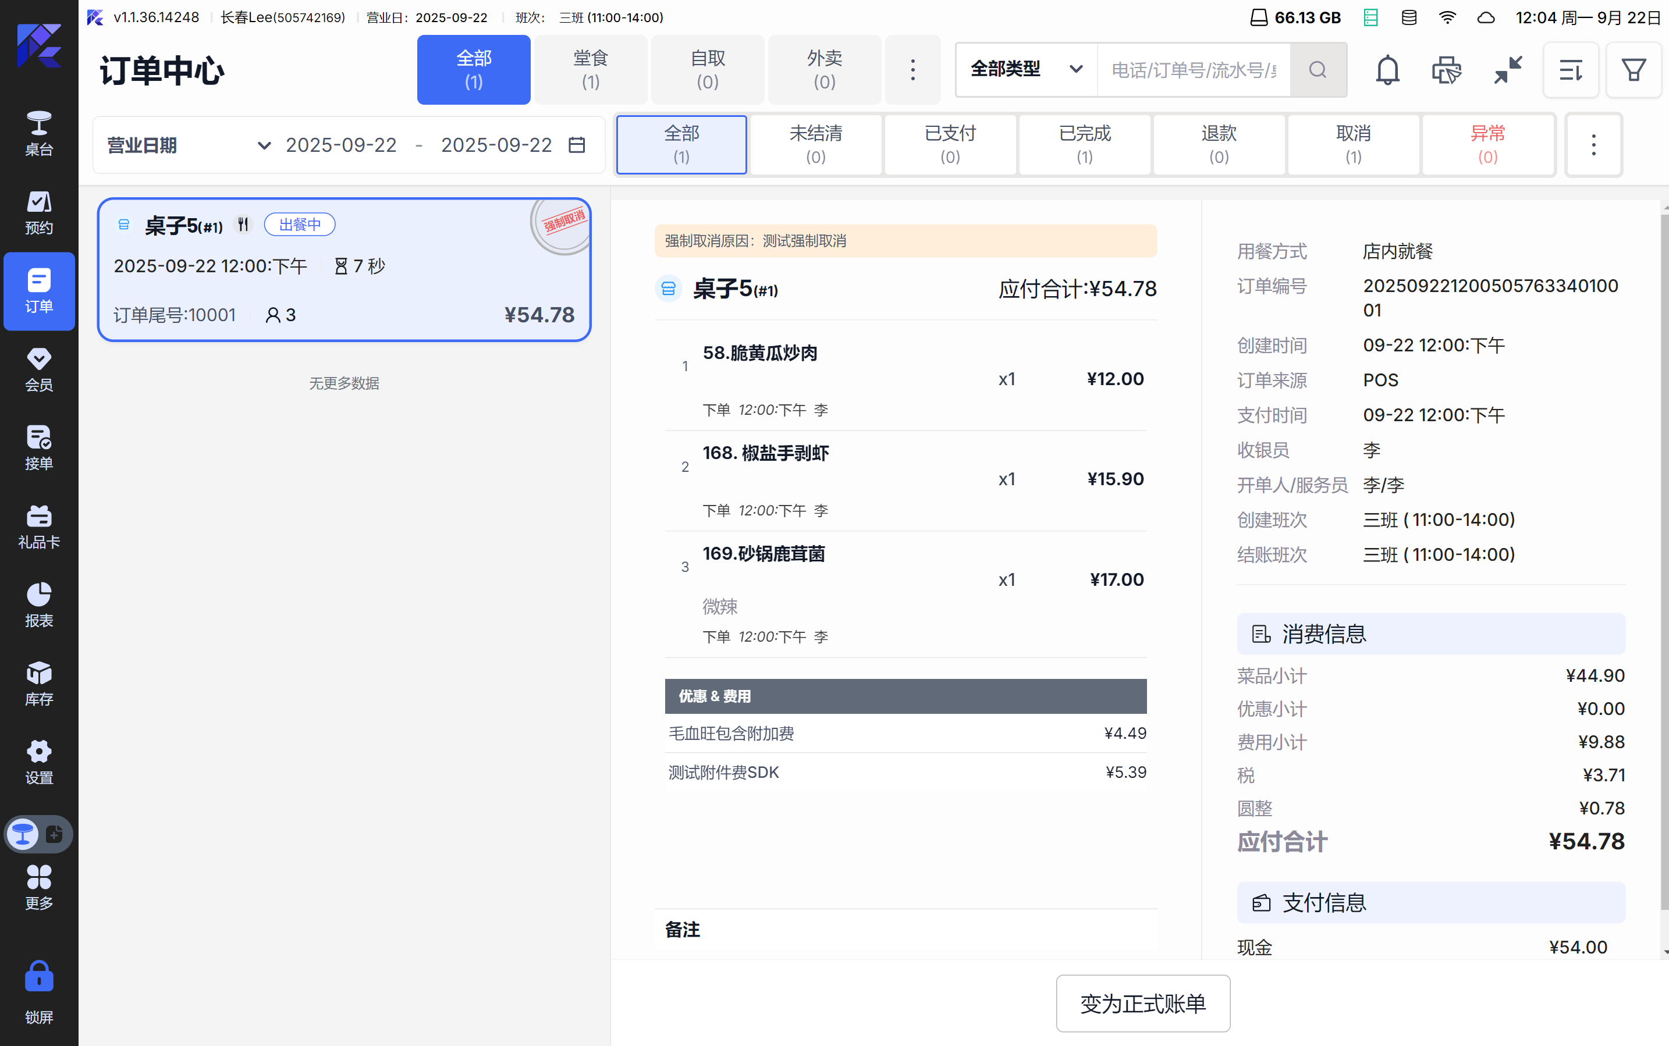Screen dimensions: 1669x1046
Task: Click the phone/order number search field
Action: (1193, 70)
